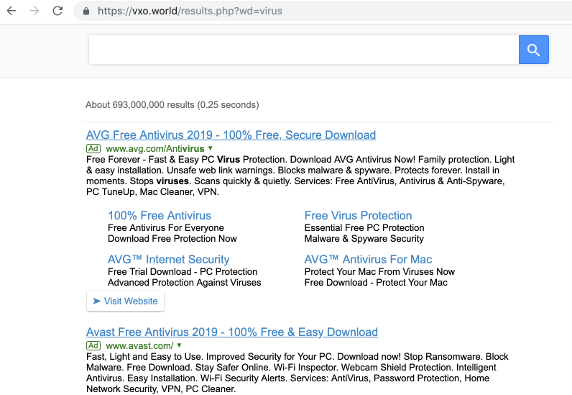The image size is (572, 395).
Task: Click the browser back arrow
Action: 11,12
